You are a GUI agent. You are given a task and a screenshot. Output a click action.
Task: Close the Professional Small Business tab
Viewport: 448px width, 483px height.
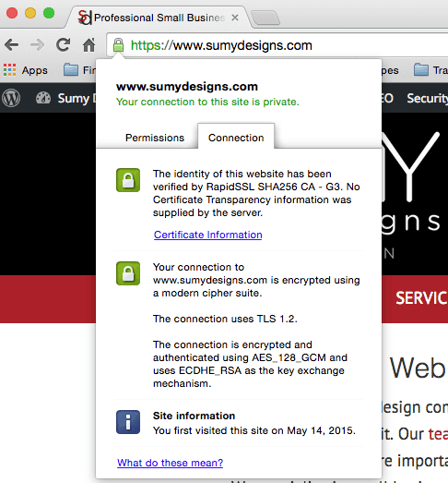pos(235,18)
